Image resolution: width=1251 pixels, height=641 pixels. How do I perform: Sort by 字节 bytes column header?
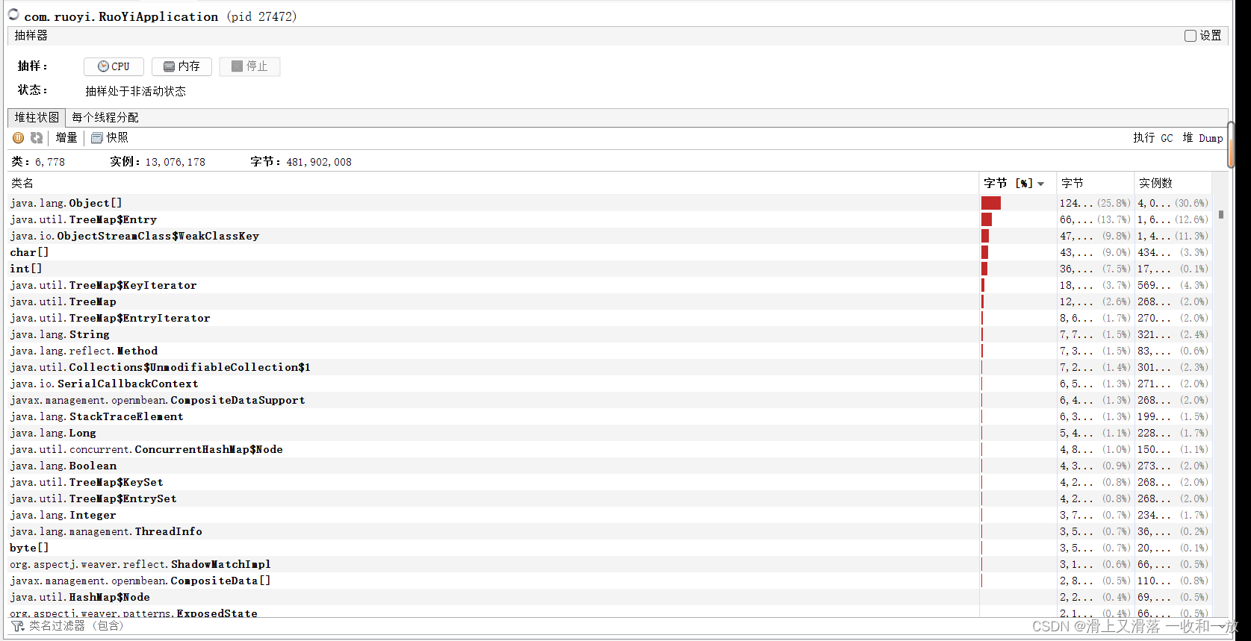(x=1096, y=183)
